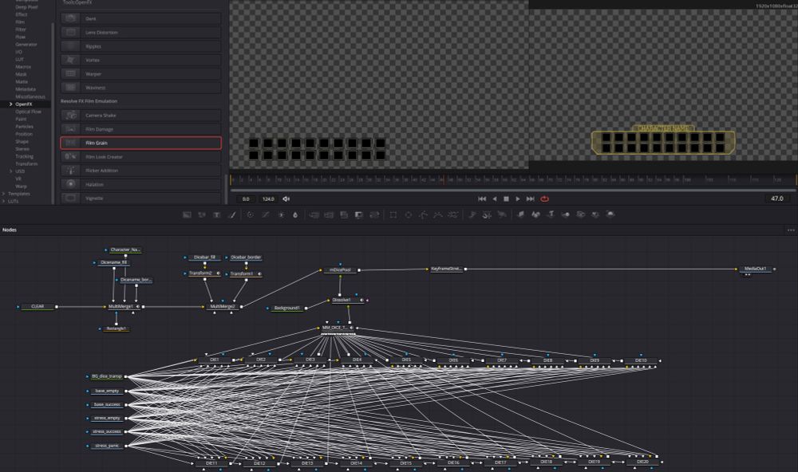Add a Blur node from the toolbar
The image size is (798, 472).
[x=295, y=214]
